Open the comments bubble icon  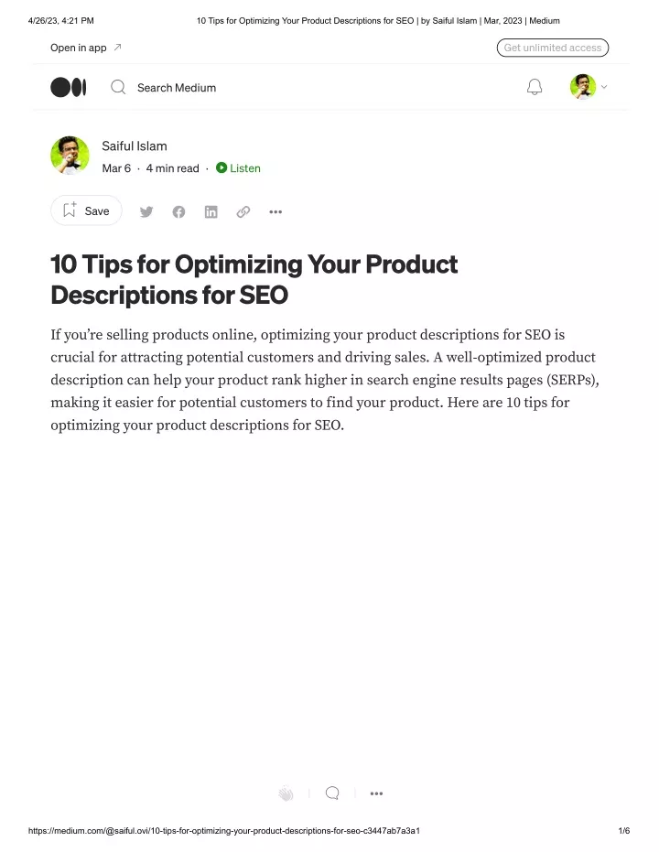[x=332, y=793]
